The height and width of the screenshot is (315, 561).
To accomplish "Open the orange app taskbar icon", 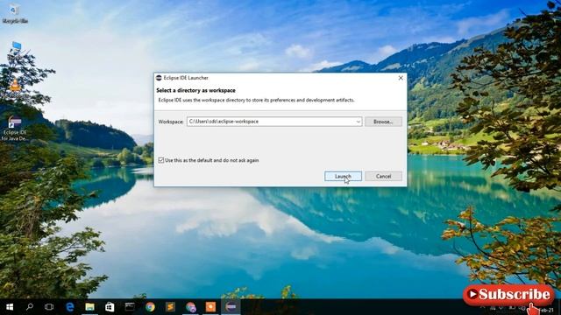I will point(210,307).
